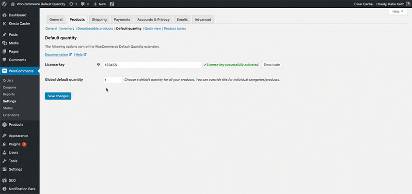Open the Yoast SEO icon in admin bar
The height and width of the screenshot is (194, 412).
pos(111,4)
